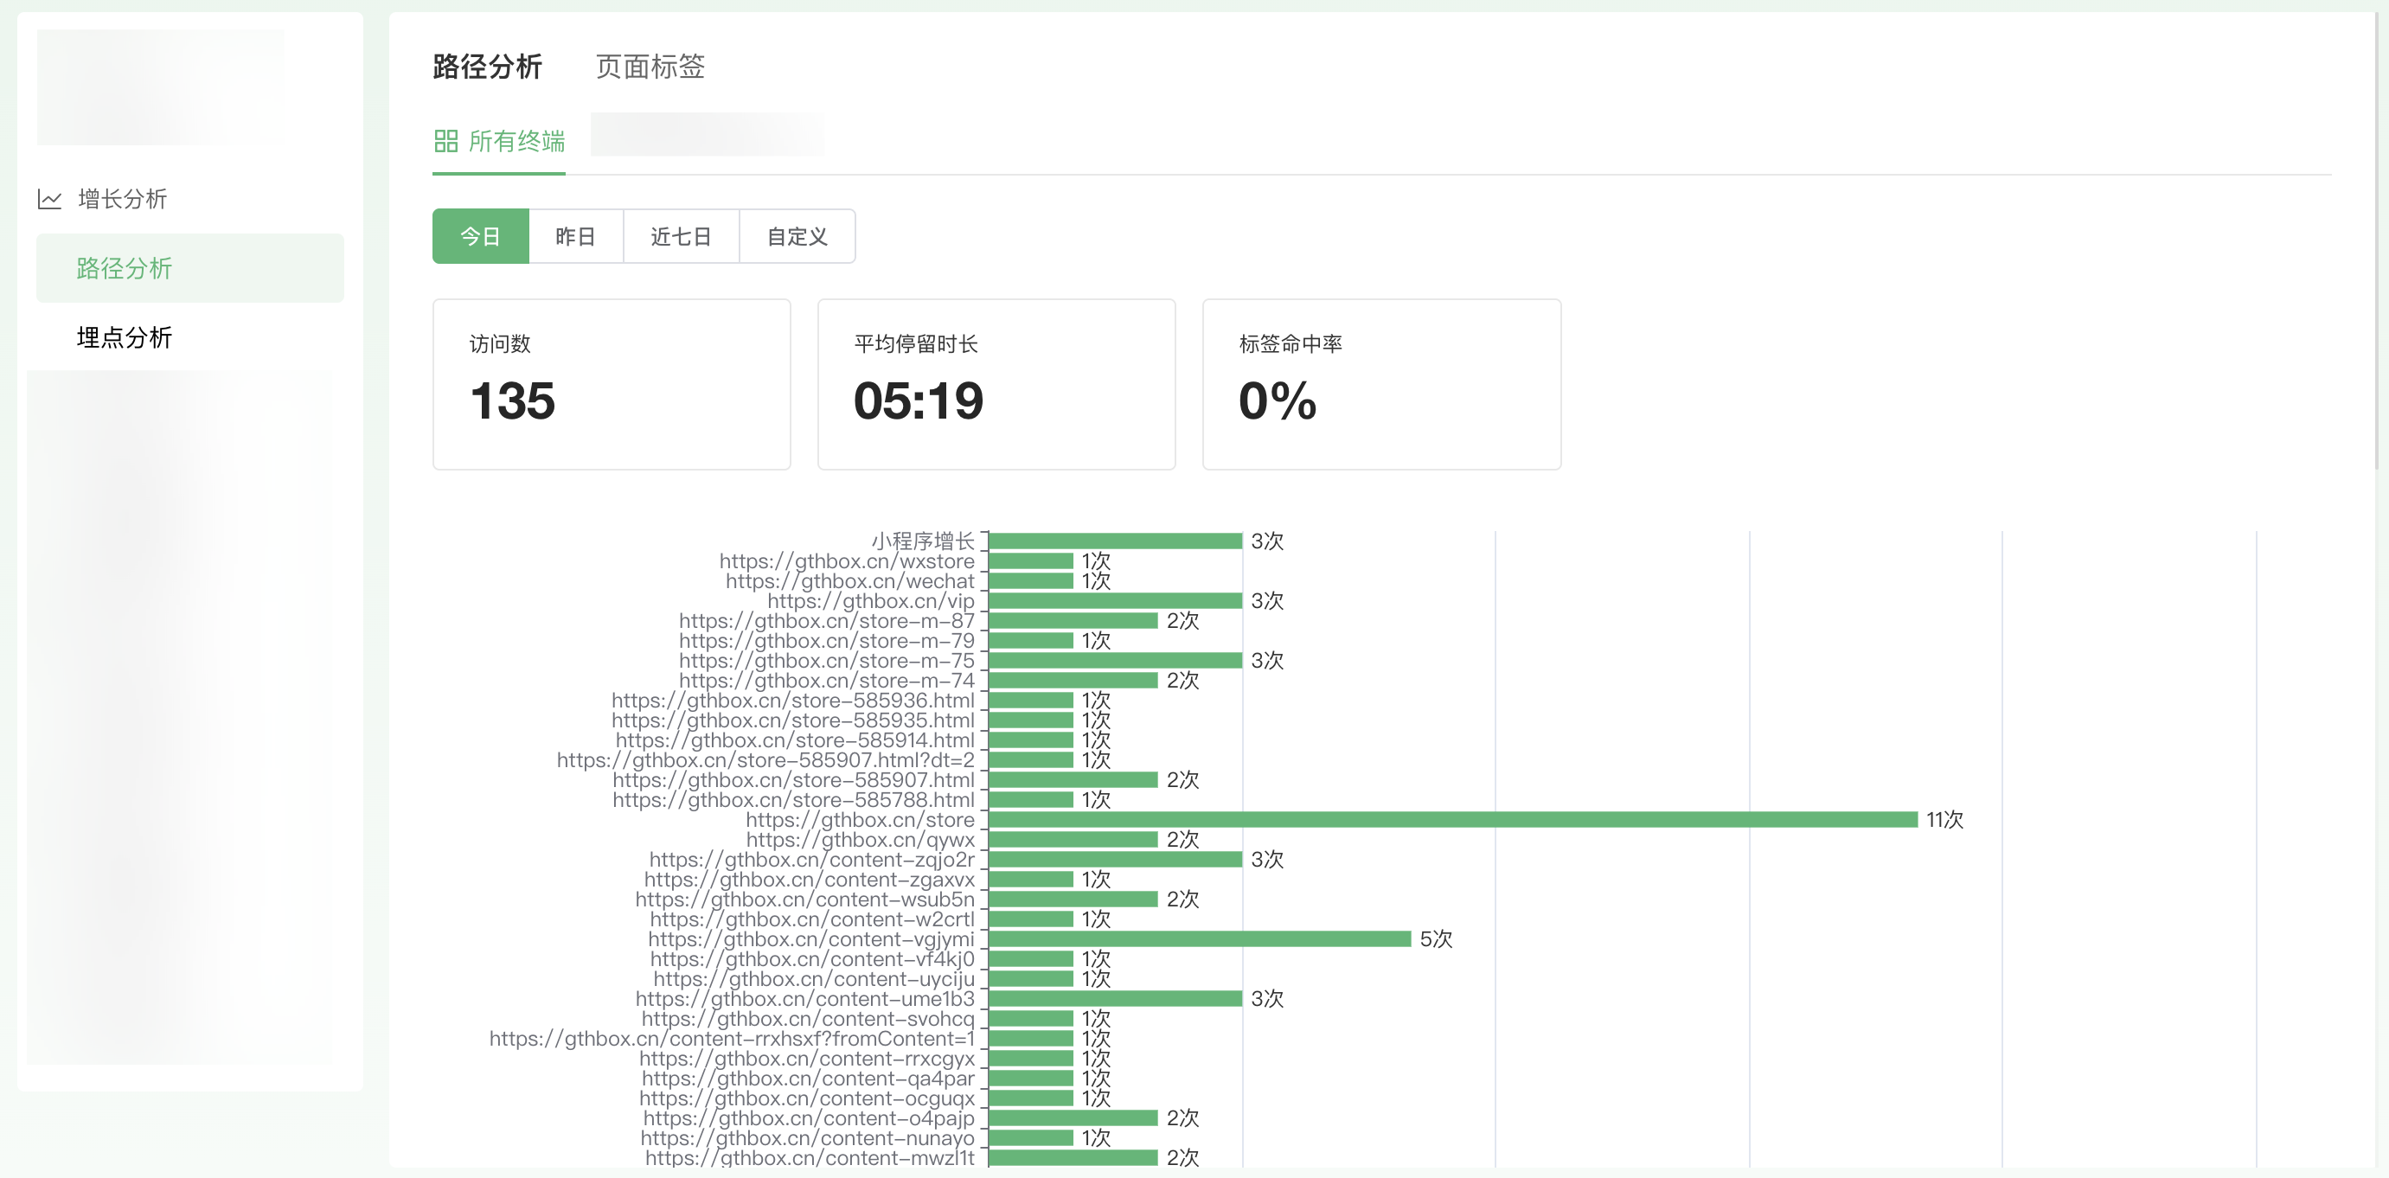Click the 访问数 135 stat card
The height and width of the screenshot is (1178, 2389).
pyautogui.click(x=612, y=384)
